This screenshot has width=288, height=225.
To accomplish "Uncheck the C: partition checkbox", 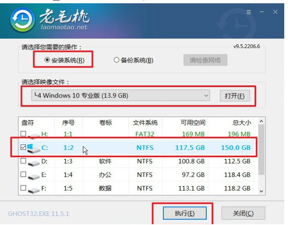I will 23,147.
